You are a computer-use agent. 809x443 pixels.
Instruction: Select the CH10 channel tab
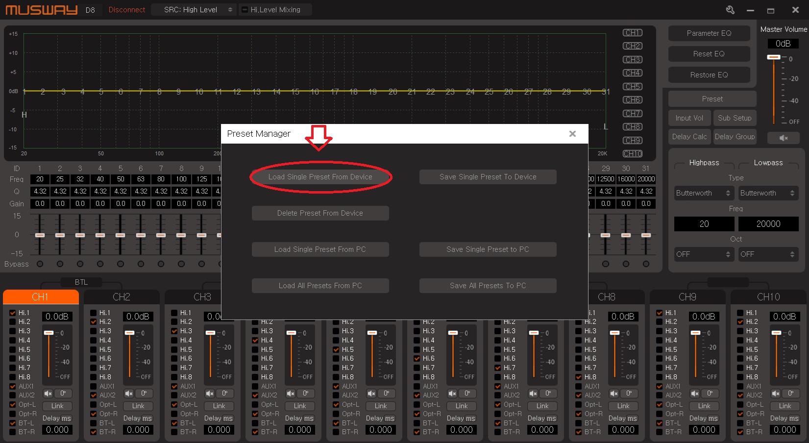coord(768,297)
